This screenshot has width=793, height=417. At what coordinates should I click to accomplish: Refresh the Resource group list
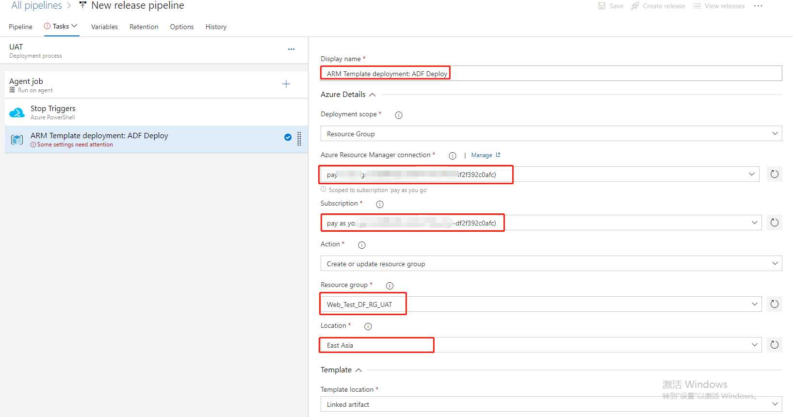coord(775,304)
